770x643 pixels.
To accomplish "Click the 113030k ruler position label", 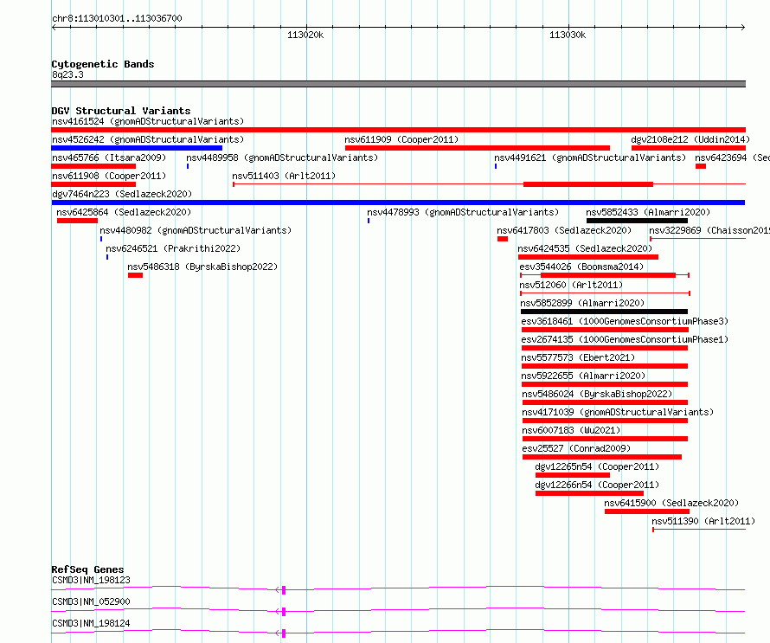I will pos(568,35).
